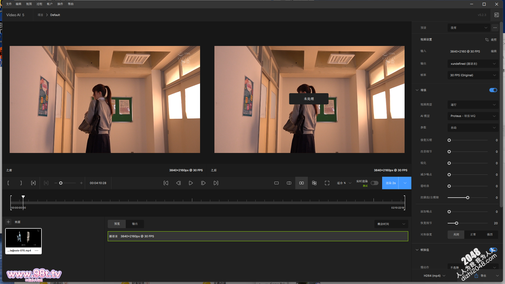Select the side-by-side view icon
This screenshot has height=284, width=505.
tap(302, 183)
